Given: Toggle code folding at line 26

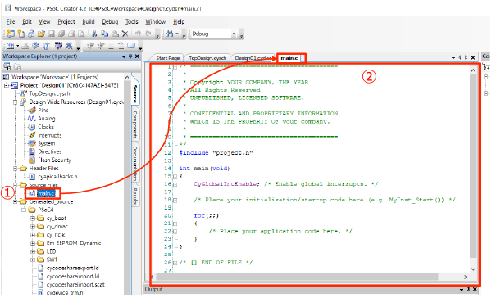Looking at the screenshot, I should [x=175, y=263].
